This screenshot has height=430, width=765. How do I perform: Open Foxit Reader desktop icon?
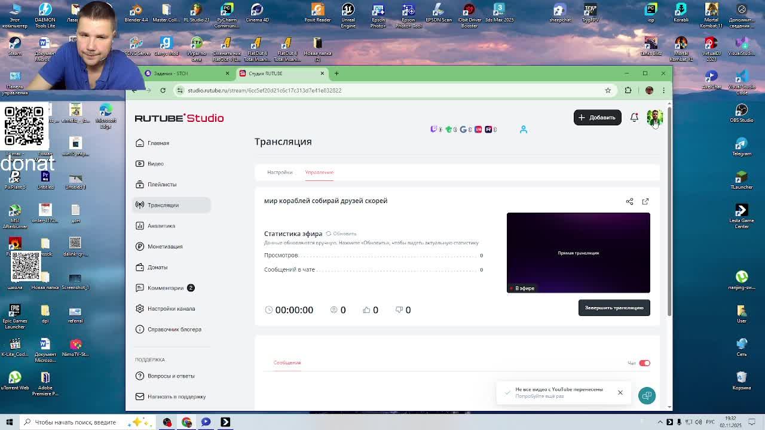coord(317,13)
